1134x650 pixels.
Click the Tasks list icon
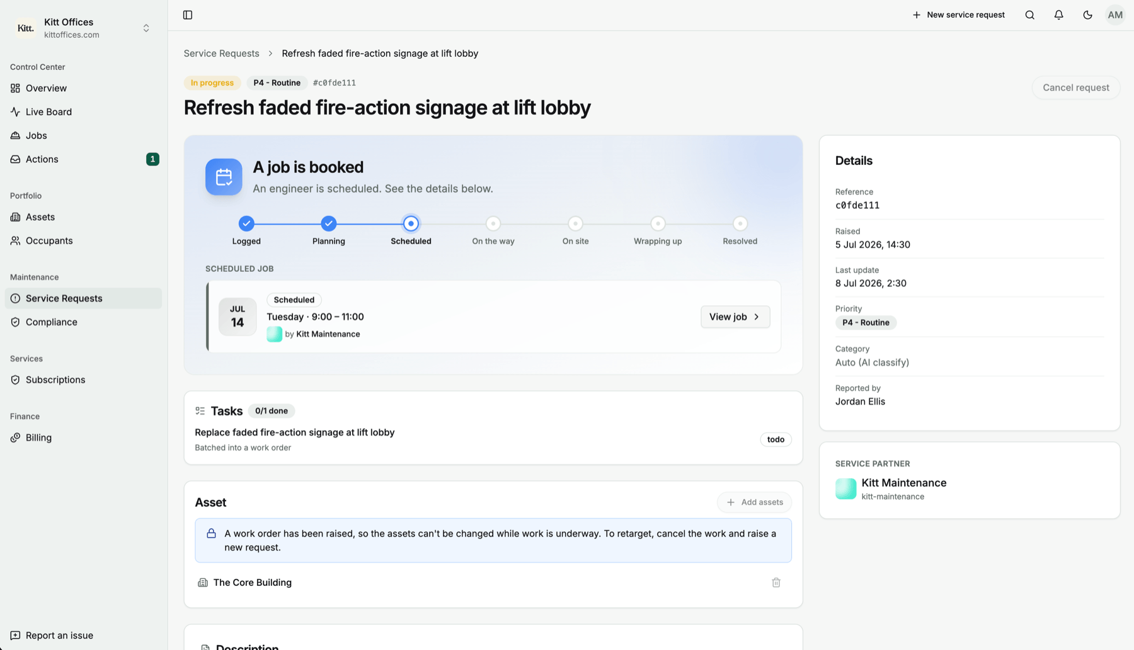click(200, 411)
